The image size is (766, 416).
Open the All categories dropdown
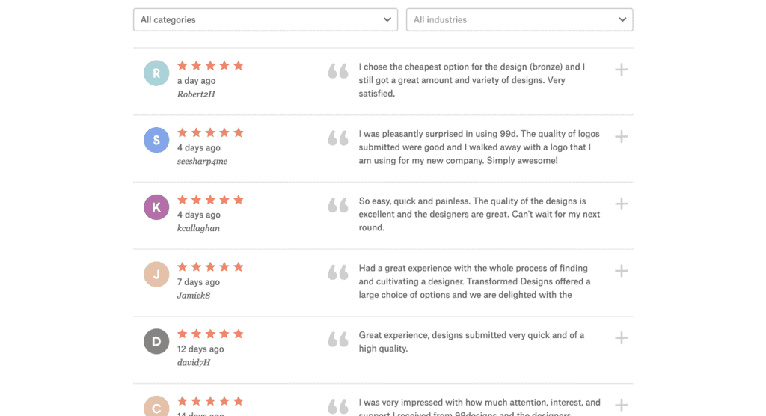(266, 19)
